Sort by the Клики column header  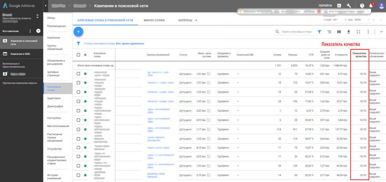(x=278, y=55)
